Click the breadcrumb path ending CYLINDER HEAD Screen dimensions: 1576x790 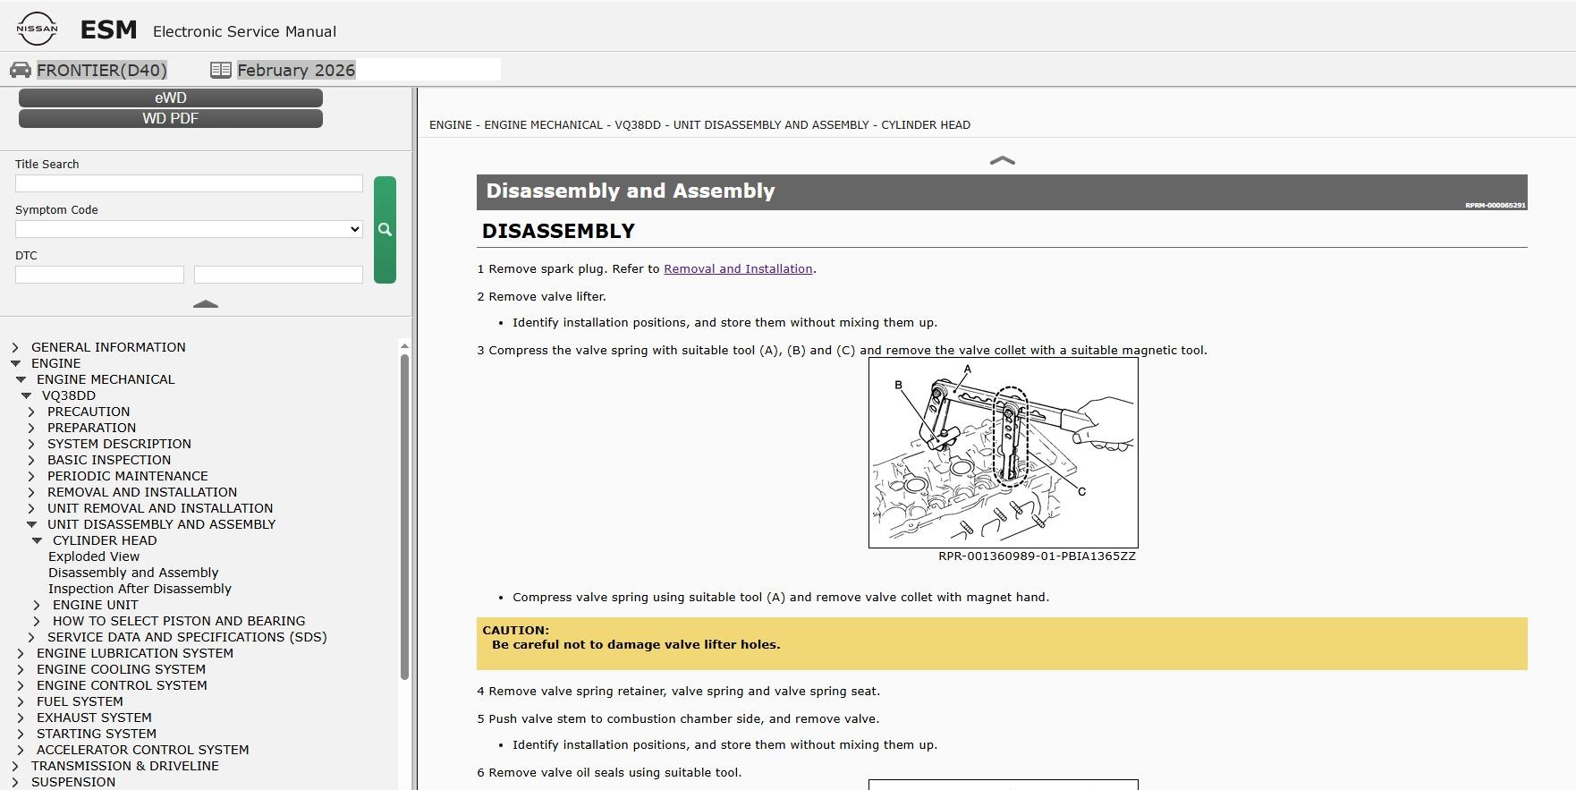pos(699,125)
